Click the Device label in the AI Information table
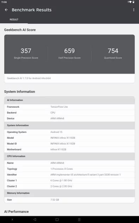The image size is (139, 223). 11,119
